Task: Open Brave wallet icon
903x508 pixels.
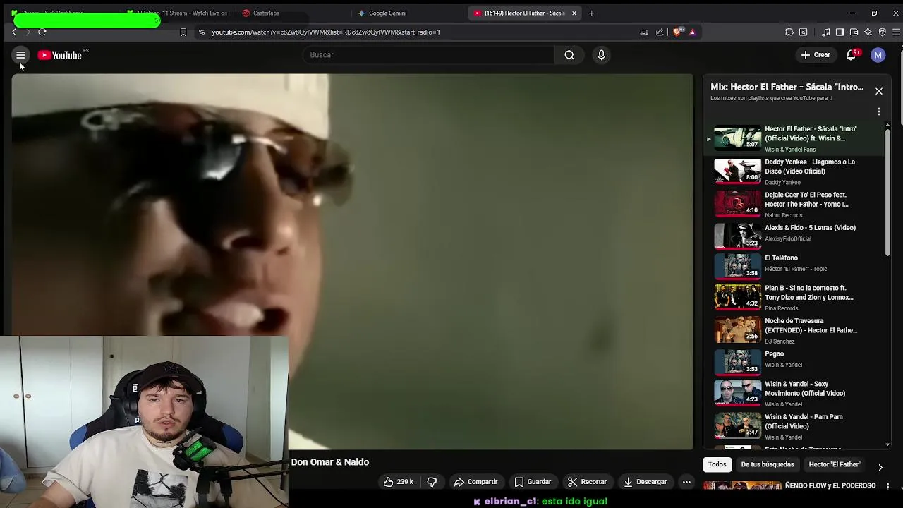Action: 854,32
